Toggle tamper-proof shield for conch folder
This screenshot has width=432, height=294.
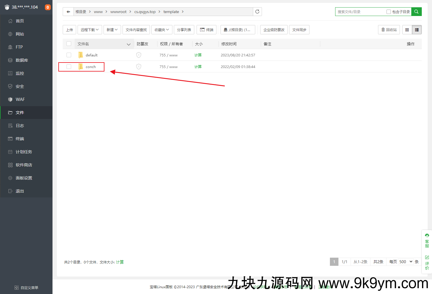click(139, 67)
